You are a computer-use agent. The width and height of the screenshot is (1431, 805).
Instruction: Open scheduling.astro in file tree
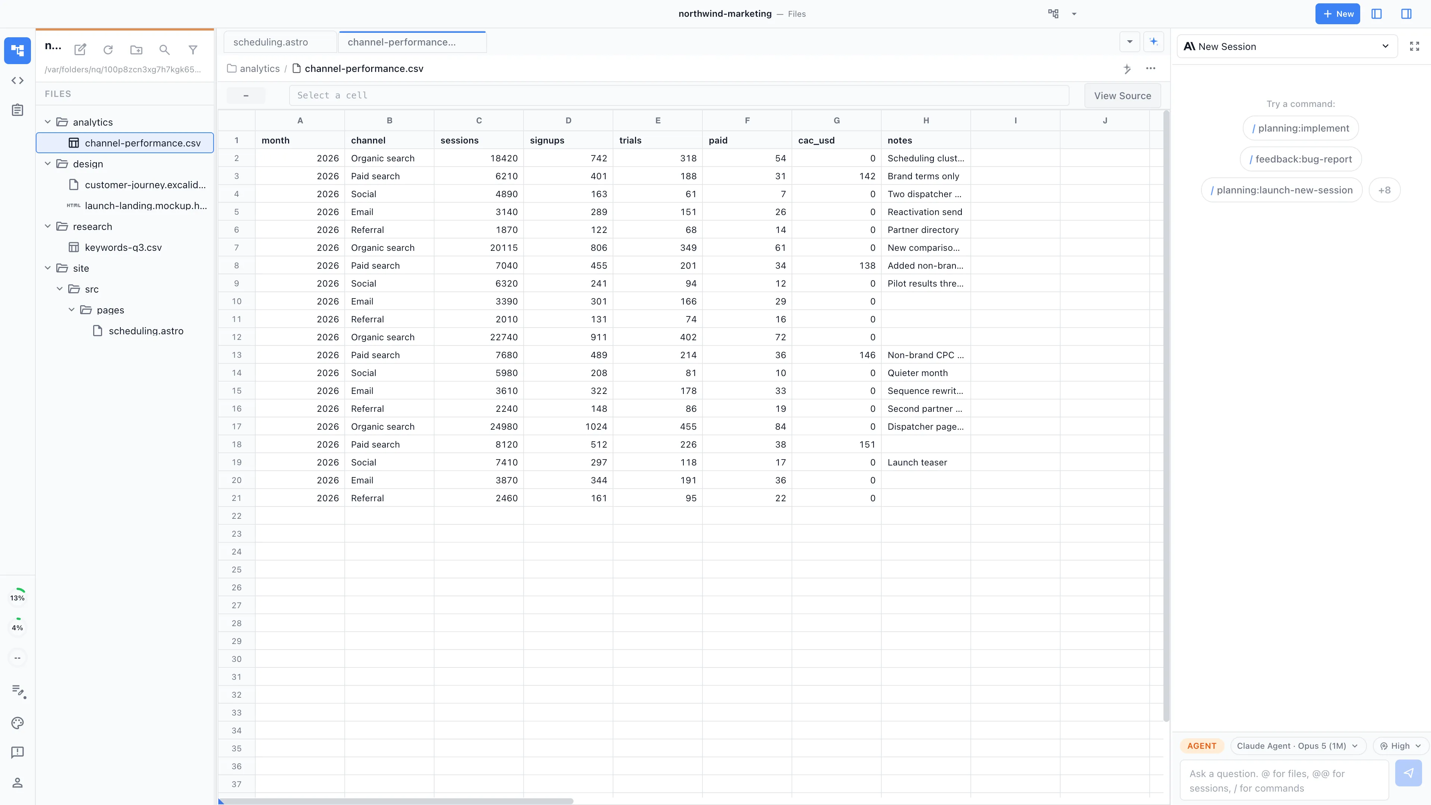(125, 331)
